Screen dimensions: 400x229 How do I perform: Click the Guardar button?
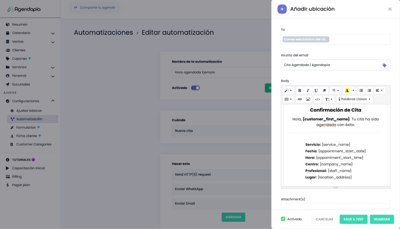382,219
